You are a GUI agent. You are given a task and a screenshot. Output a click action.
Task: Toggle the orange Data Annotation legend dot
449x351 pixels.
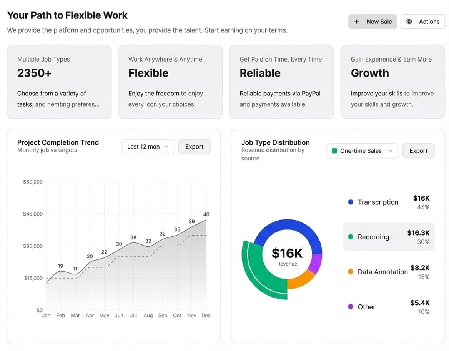tap(350, 271)
